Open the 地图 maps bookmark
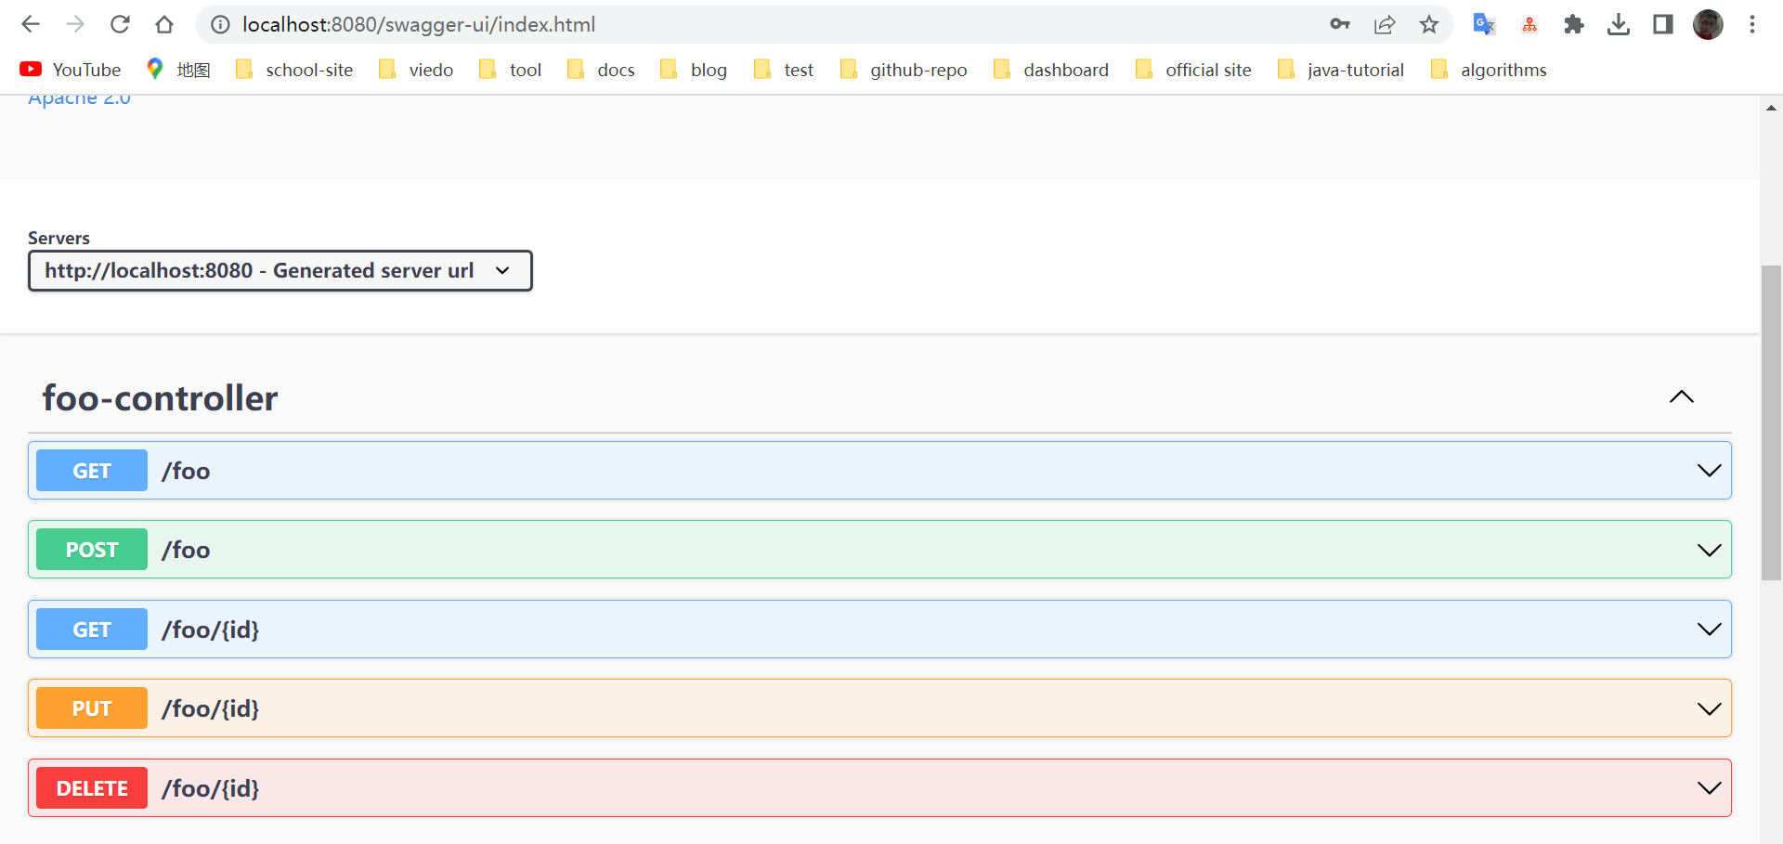1783x844 pixels. coord(178,70)
